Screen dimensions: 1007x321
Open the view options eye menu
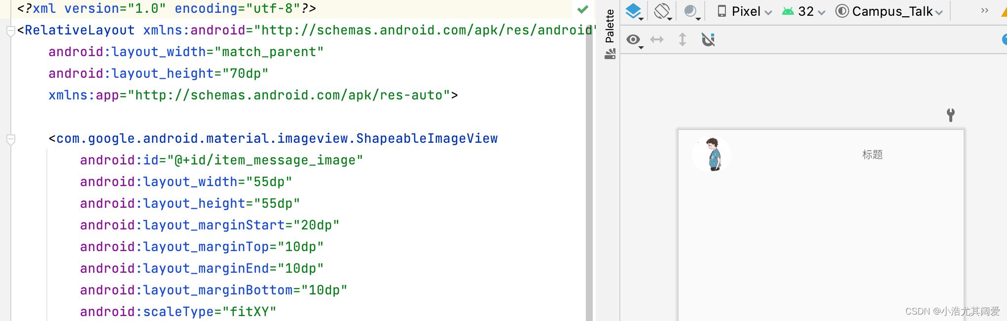pos(634,40)
